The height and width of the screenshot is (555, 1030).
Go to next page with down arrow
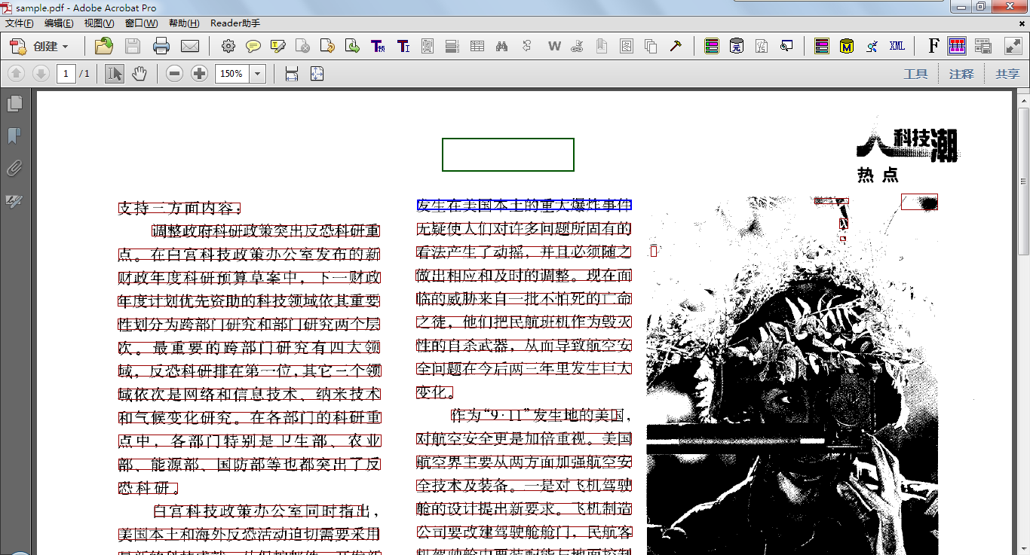[41, 74]
